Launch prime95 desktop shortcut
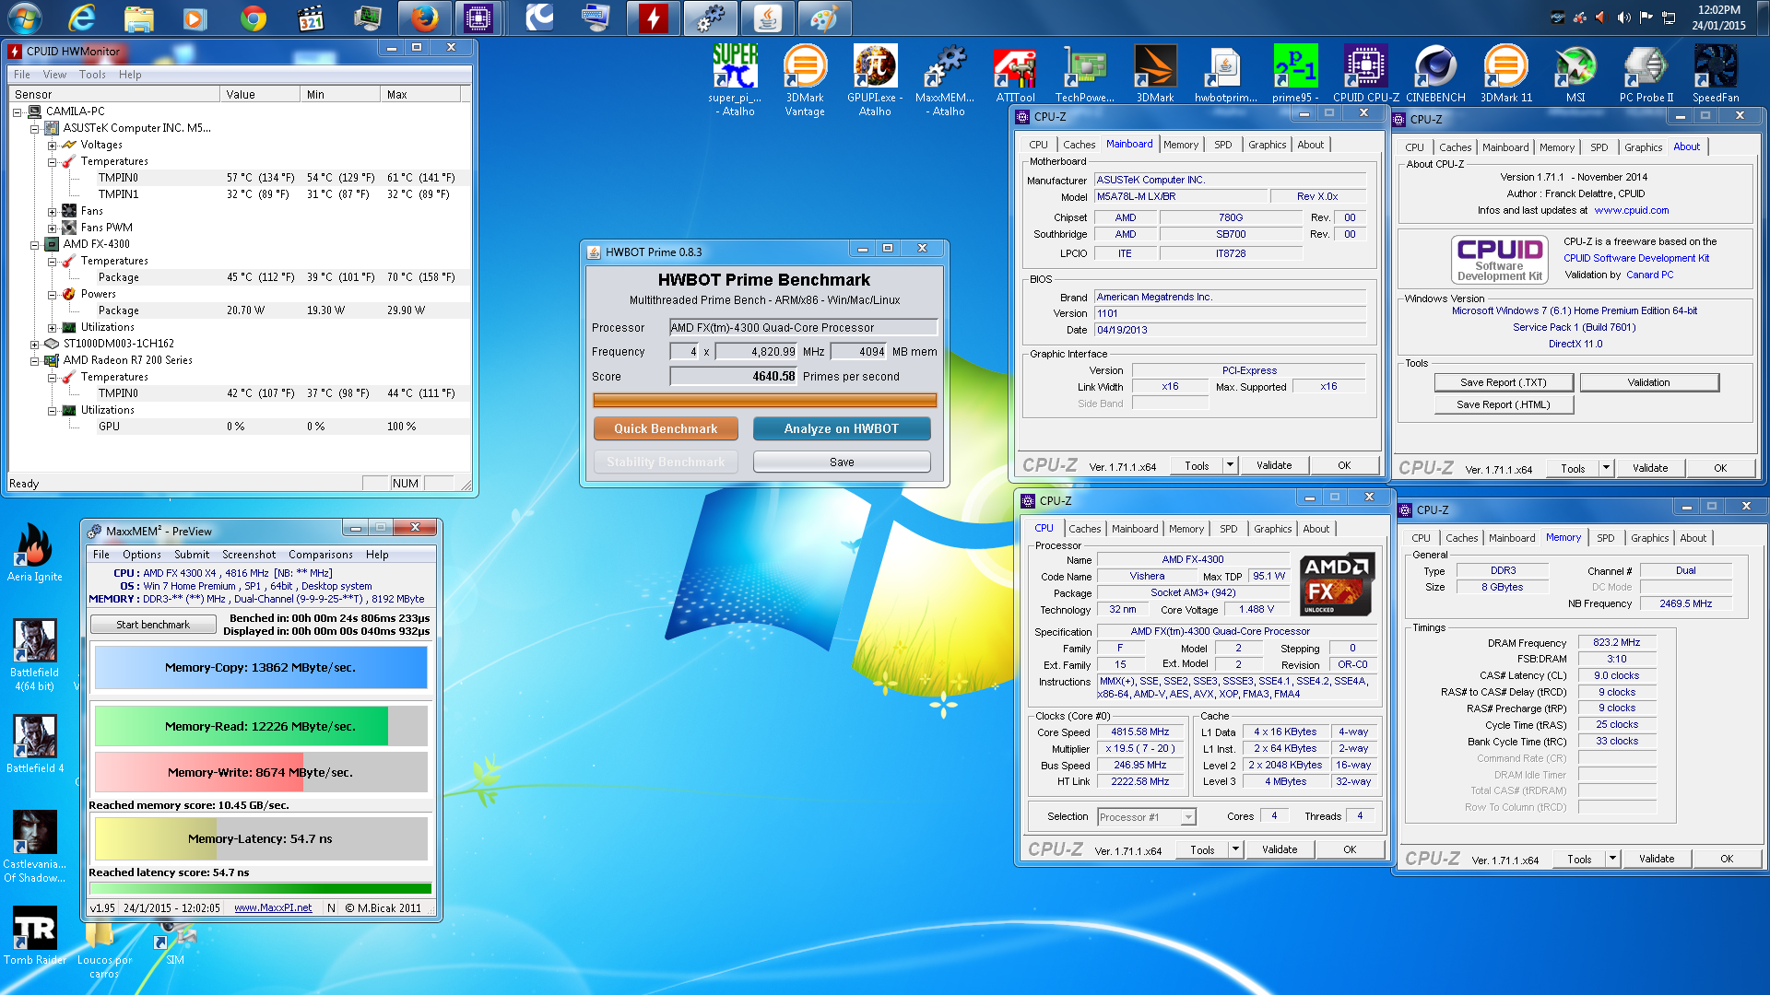This screenshot has width=1770, height=995. (1295, 74)
